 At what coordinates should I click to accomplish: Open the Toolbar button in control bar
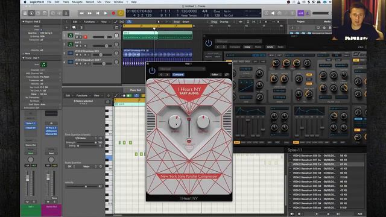[x=45, y=13]
